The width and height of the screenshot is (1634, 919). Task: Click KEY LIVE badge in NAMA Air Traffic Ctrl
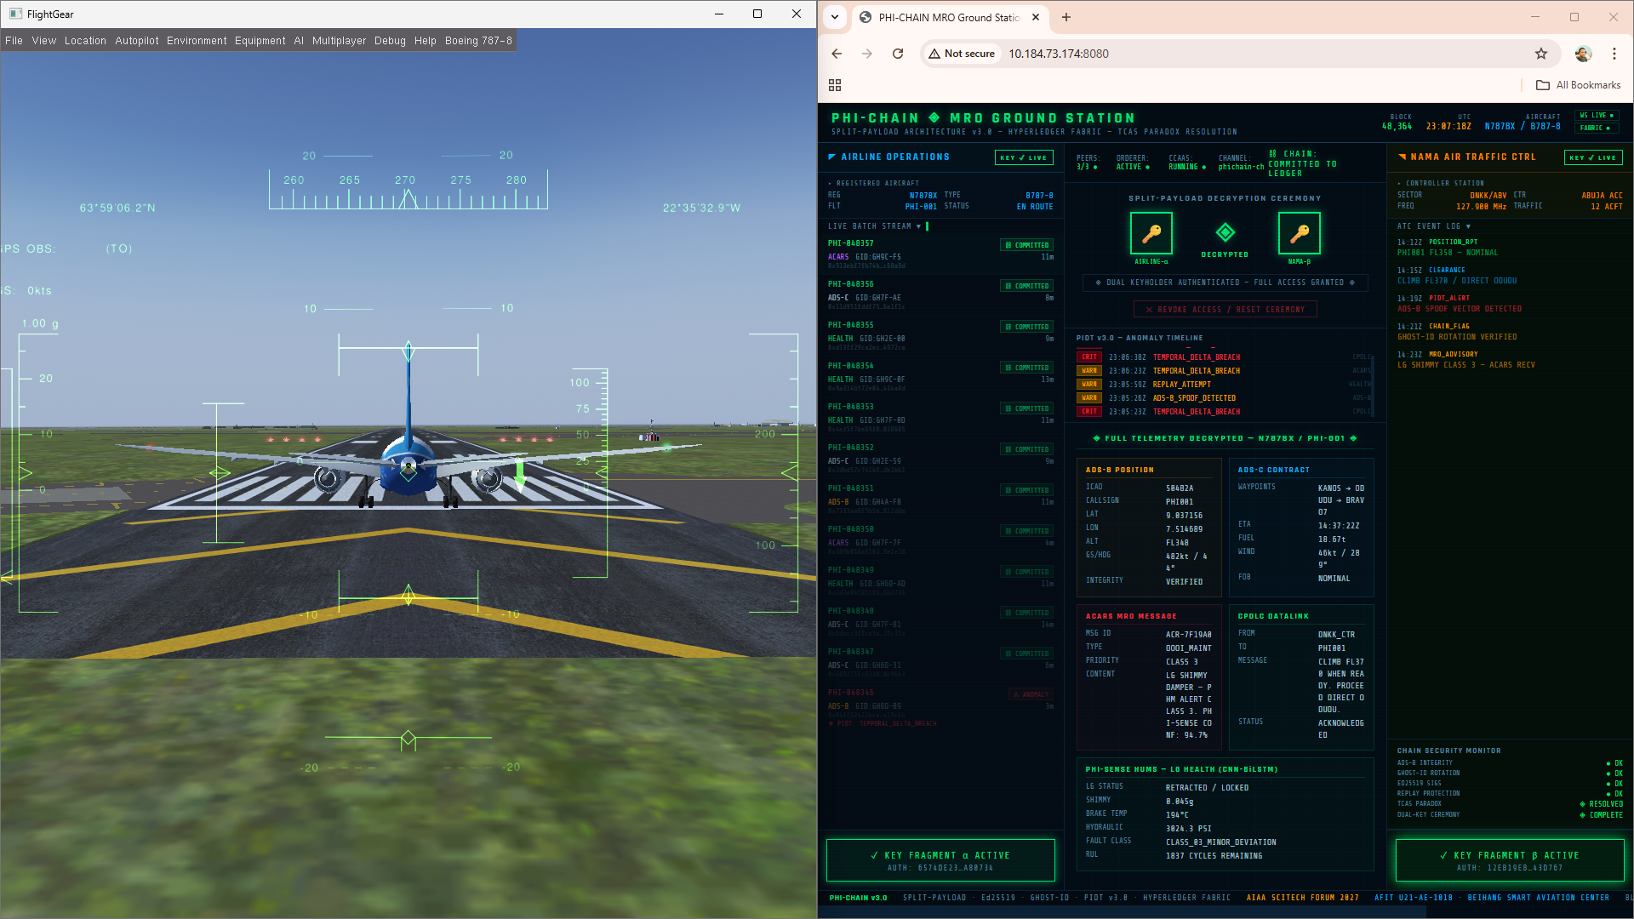pos(1593,157)
